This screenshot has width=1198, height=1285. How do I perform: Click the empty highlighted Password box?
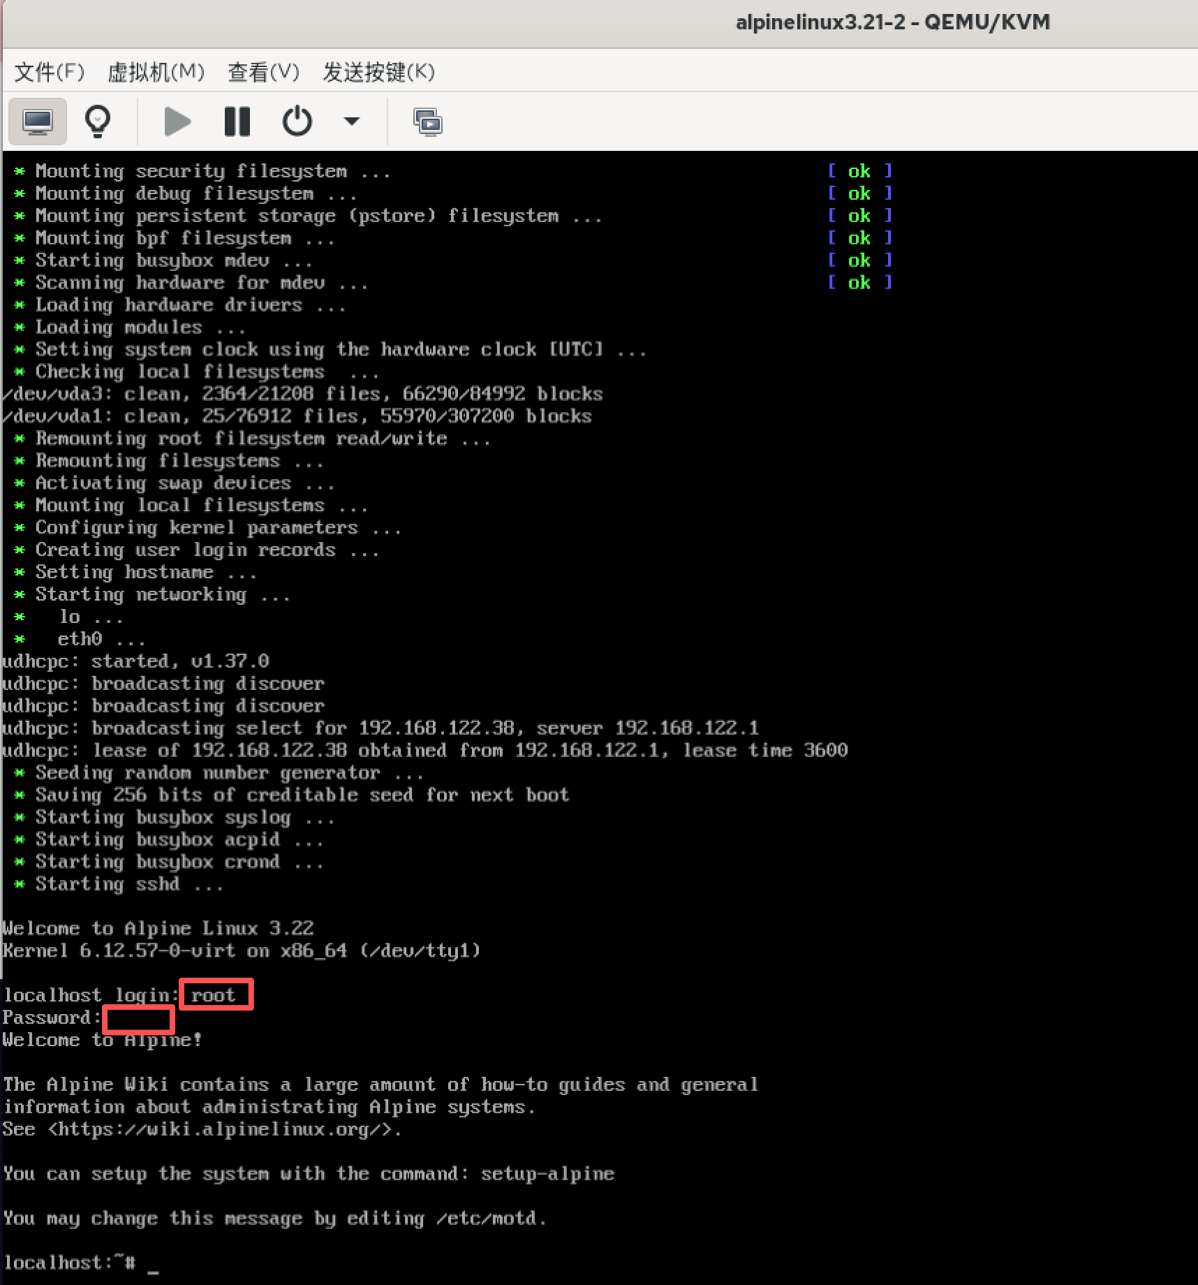click(x=138, y=1019)
